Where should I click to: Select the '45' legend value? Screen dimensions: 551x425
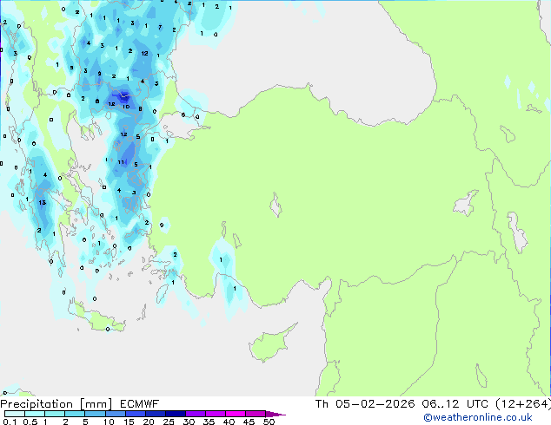(249, 422)
